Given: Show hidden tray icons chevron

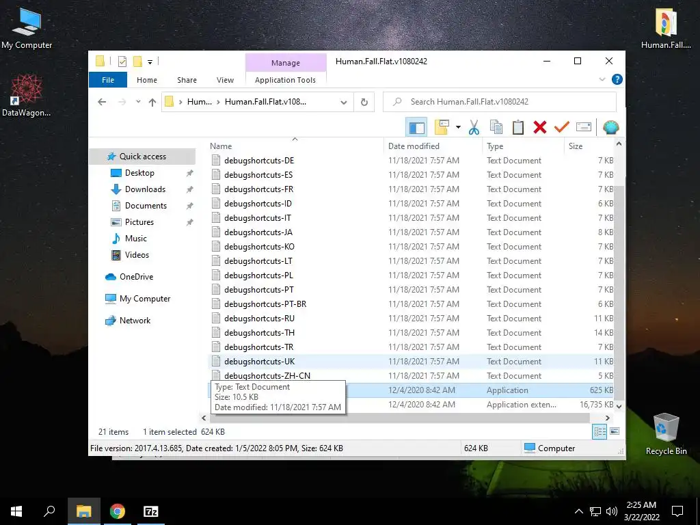Looking at the screenshot, I should (x=578, y=511).
